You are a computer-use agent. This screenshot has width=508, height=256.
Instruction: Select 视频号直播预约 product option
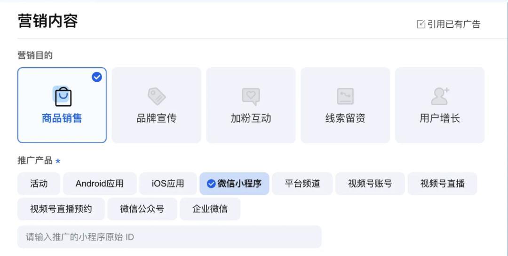pyautogui.click(x=61, y=209)
